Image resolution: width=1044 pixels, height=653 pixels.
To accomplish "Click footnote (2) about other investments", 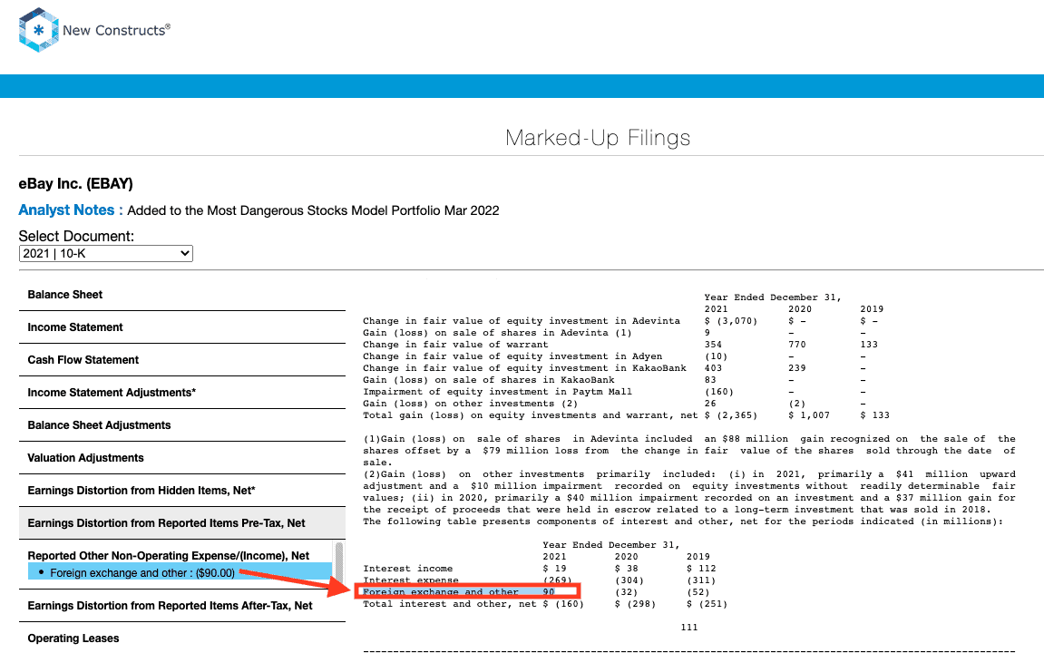I will pyautogui.click(x=689, y=492).
